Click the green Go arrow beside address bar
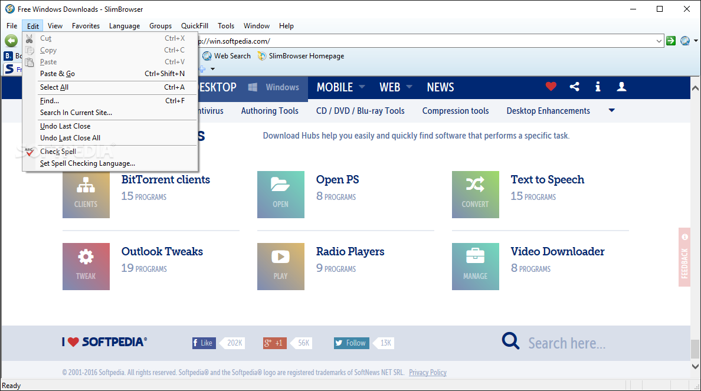Viewport: 701px width, 391px height. tap(670, 41)
